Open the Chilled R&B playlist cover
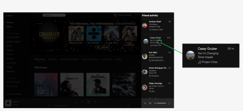This screenshot has width=243, height=111. tap(72, 85)
